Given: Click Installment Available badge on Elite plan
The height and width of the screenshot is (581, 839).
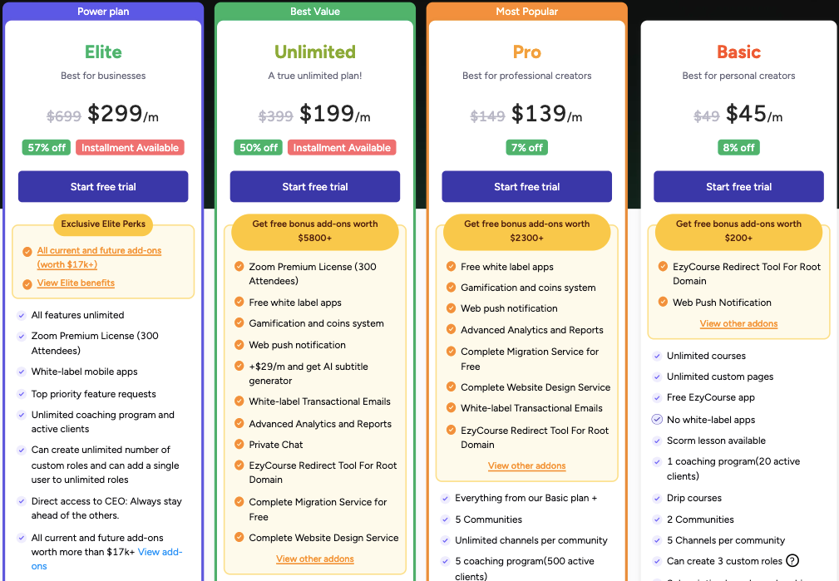Looking at the screenshot, I should tap(130, 148).
